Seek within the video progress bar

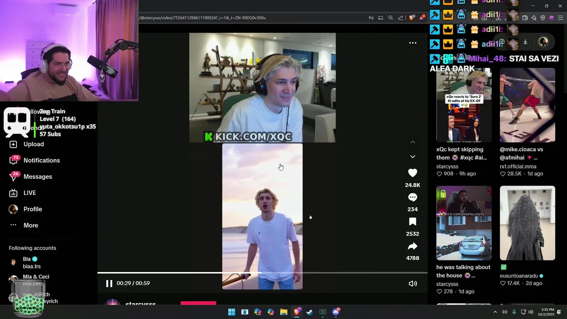tap(262, 273)
